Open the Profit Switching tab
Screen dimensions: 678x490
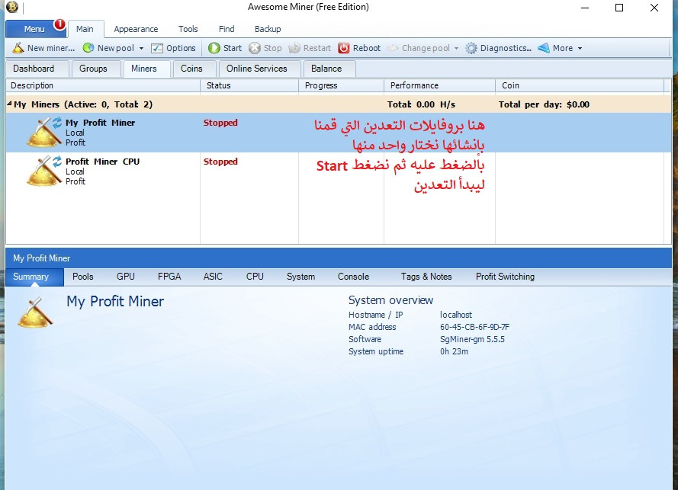click(x=506, y=277)
